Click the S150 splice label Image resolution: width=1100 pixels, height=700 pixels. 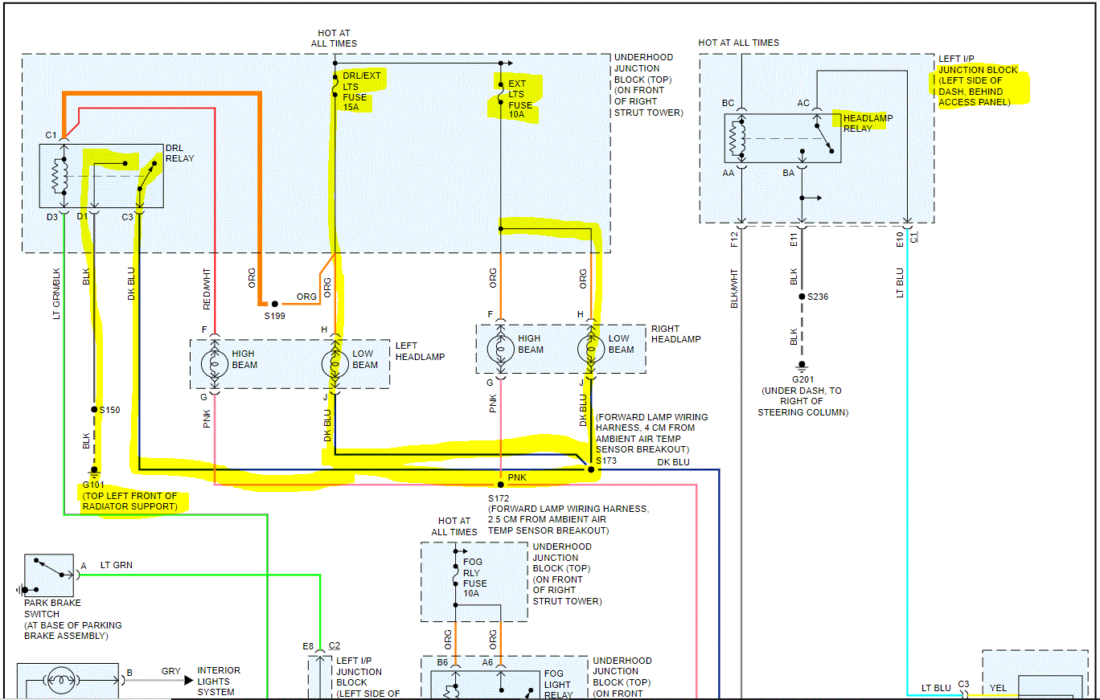pyautogui.click(x=109, y=410)
